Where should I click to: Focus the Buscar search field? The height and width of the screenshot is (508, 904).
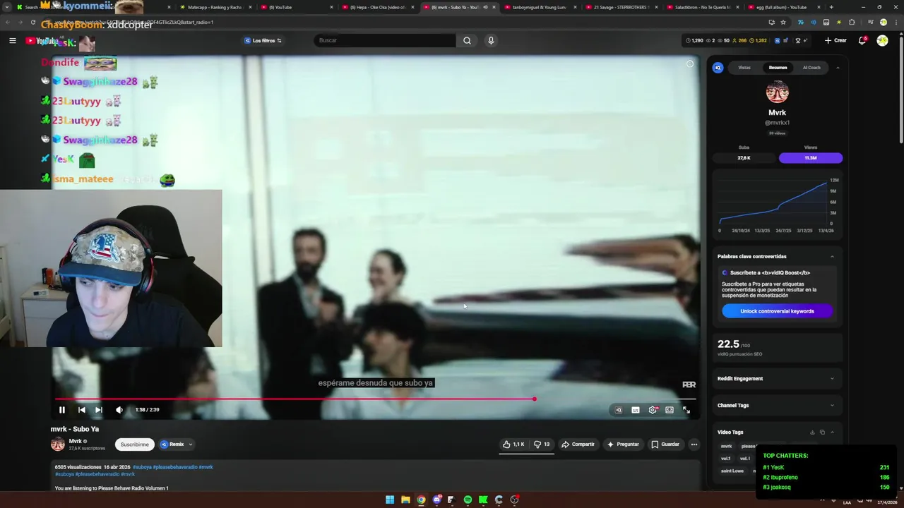[x=385, y=40]
